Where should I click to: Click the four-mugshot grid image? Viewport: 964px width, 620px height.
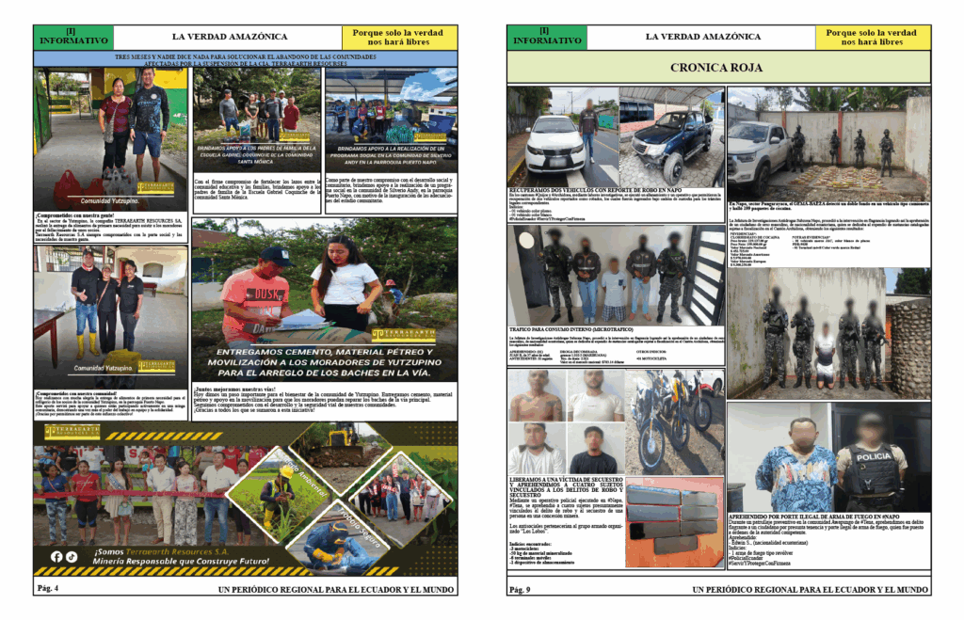coord(566,421)
